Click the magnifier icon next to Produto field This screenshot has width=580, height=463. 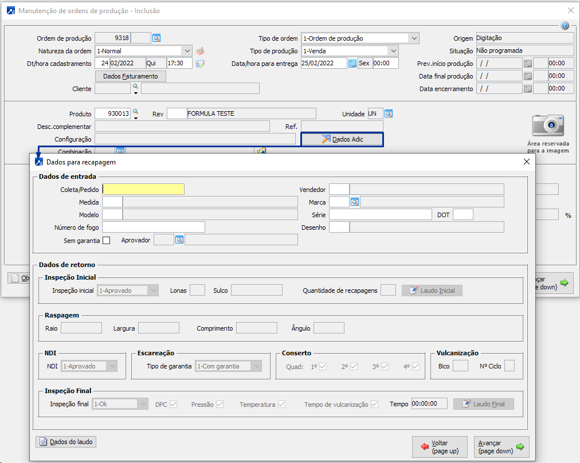pos(136,112)
